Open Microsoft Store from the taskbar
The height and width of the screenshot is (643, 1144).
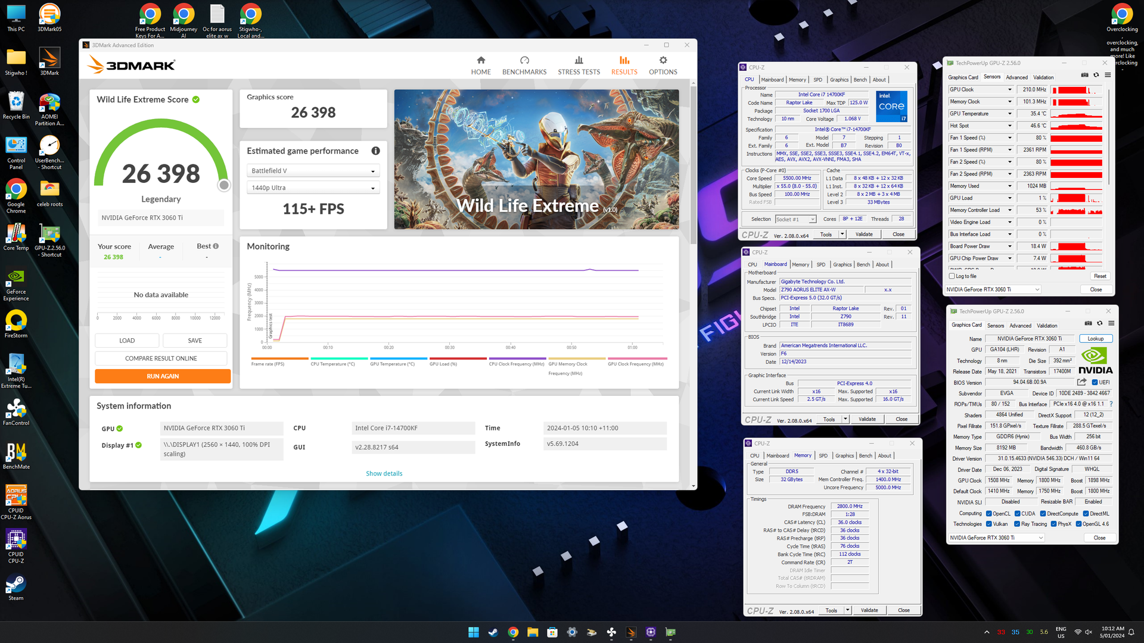[552, 632]
